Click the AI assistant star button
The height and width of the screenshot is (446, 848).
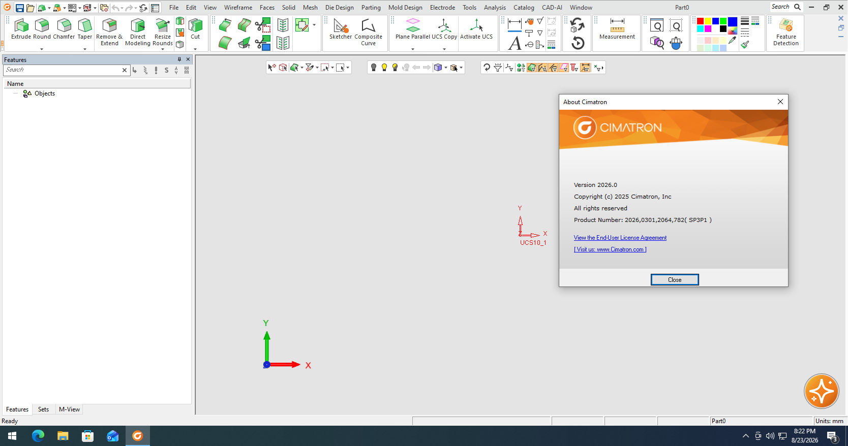coord(821,391)
